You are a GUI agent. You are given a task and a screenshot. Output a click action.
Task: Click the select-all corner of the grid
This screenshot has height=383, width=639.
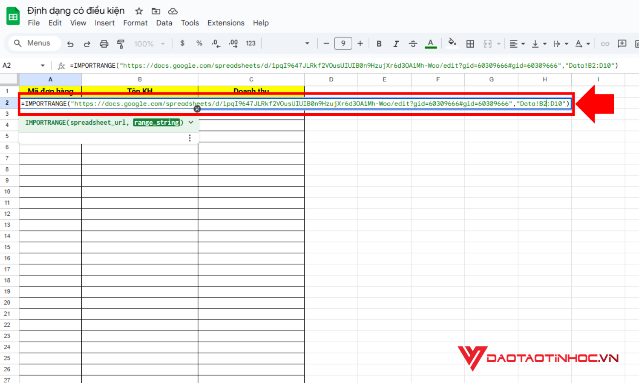(9, 80)
